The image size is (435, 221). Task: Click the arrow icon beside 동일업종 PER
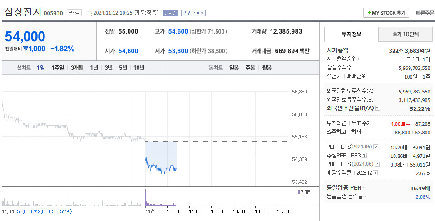[363, 188]
